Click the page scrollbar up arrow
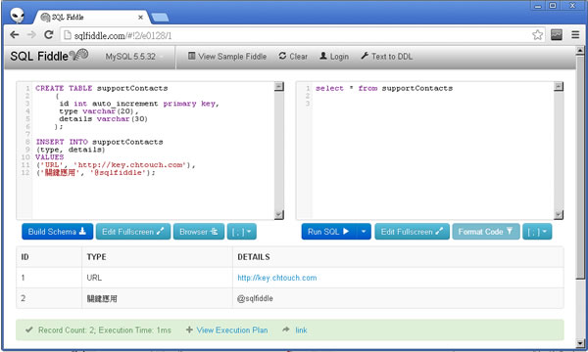Image resolution: width=588 pixels, height=352 pixels. [580, 50]
